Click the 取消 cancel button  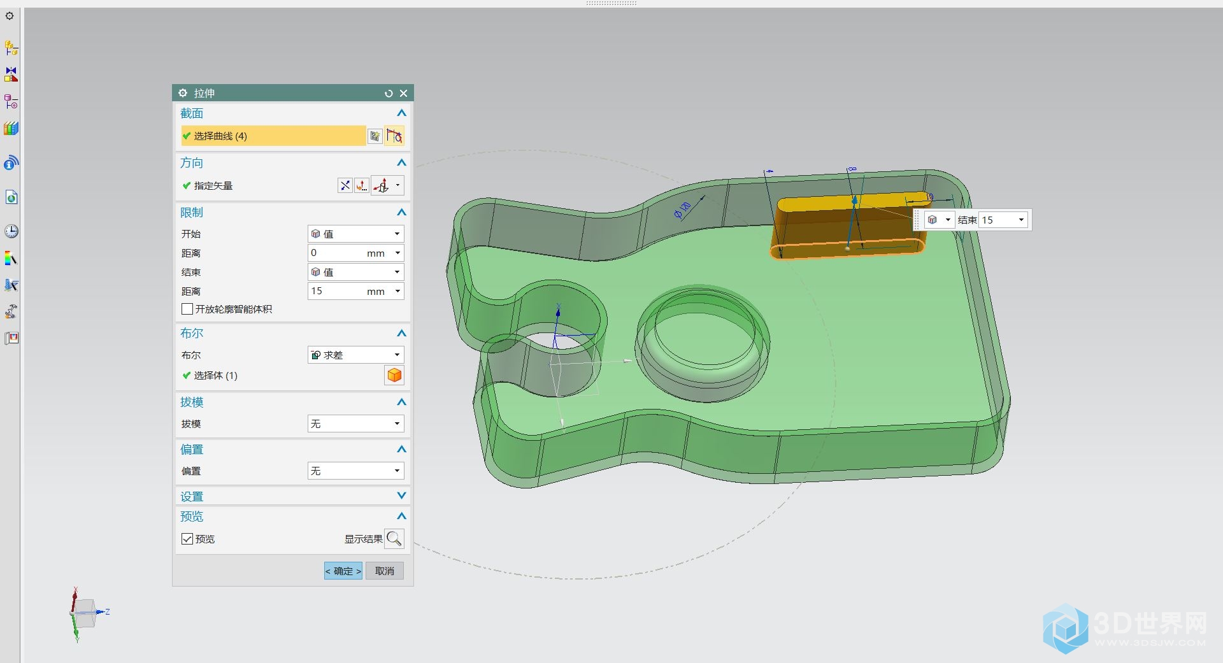click(385, 571)
